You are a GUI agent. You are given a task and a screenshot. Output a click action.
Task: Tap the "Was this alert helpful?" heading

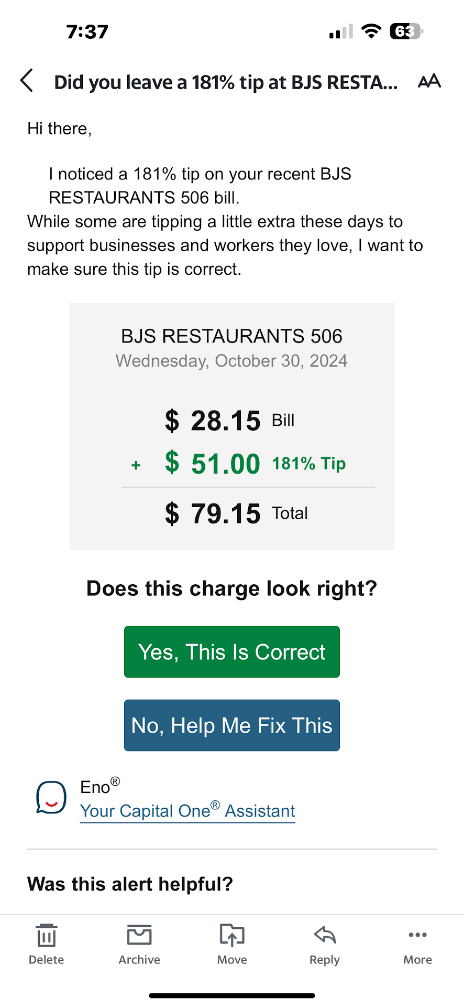[130, 884]
